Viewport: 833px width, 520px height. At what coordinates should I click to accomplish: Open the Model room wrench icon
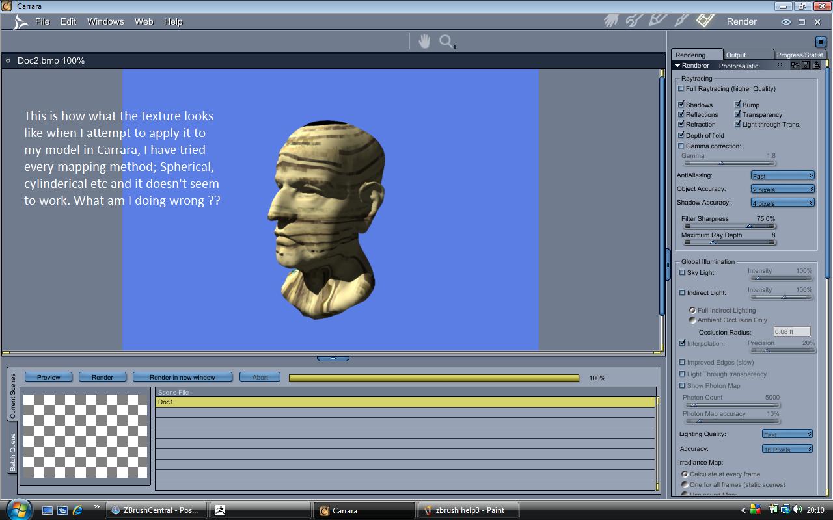634,21
